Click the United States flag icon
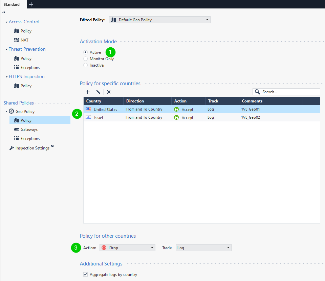Viewport: 325px width, 281px height. tap(88, 109)
